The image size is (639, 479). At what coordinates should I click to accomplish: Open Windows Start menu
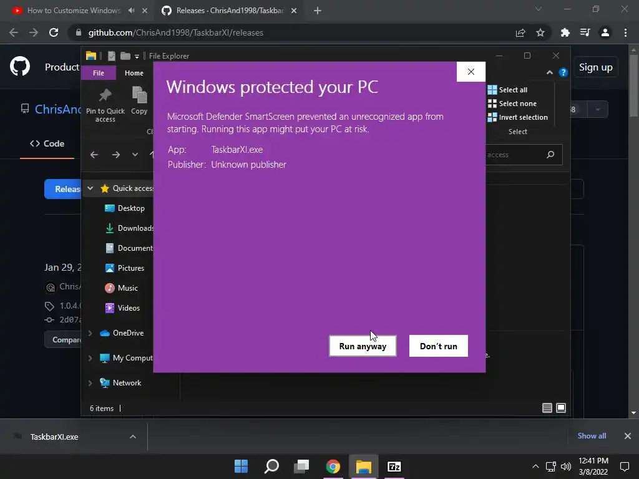[241, 467]
